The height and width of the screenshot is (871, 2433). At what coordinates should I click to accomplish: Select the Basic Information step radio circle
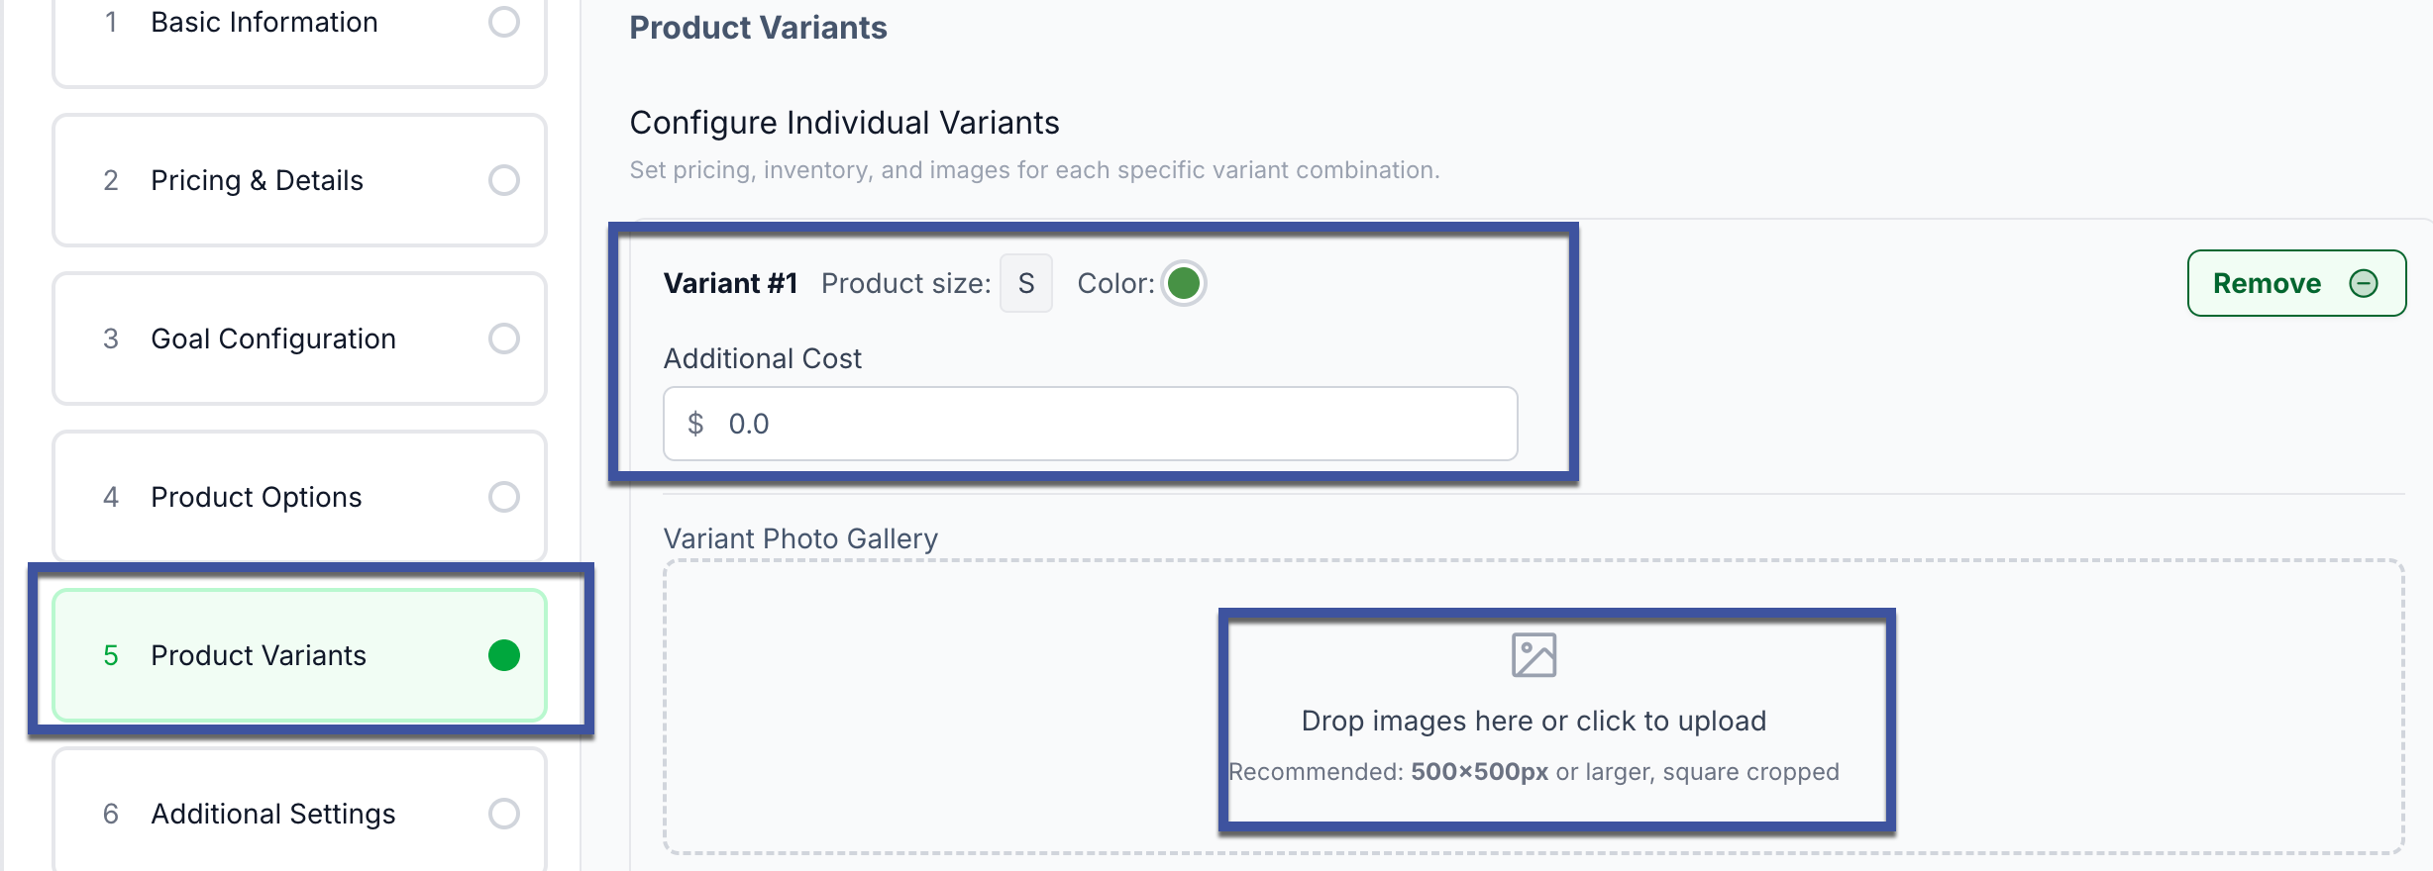(504, 22)
